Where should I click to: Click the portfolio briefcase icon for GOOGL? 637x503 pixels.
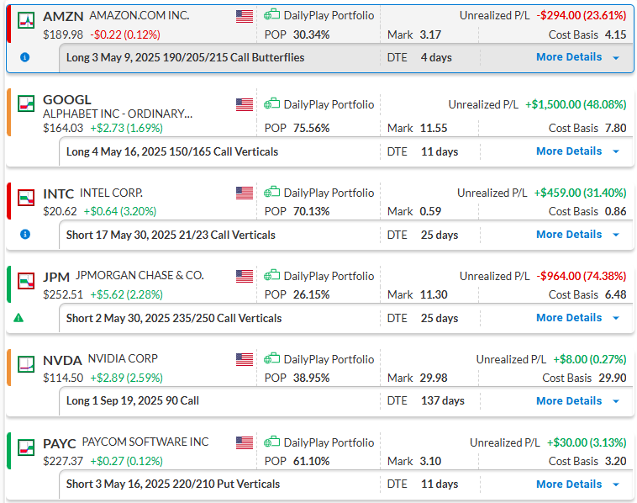(x=271, y=103)
